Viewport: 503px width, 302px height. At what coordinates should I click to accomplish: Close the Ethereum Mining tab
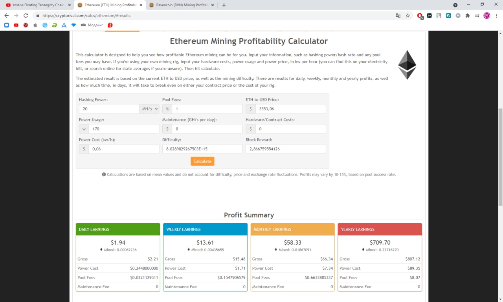[x=141, y=5]
